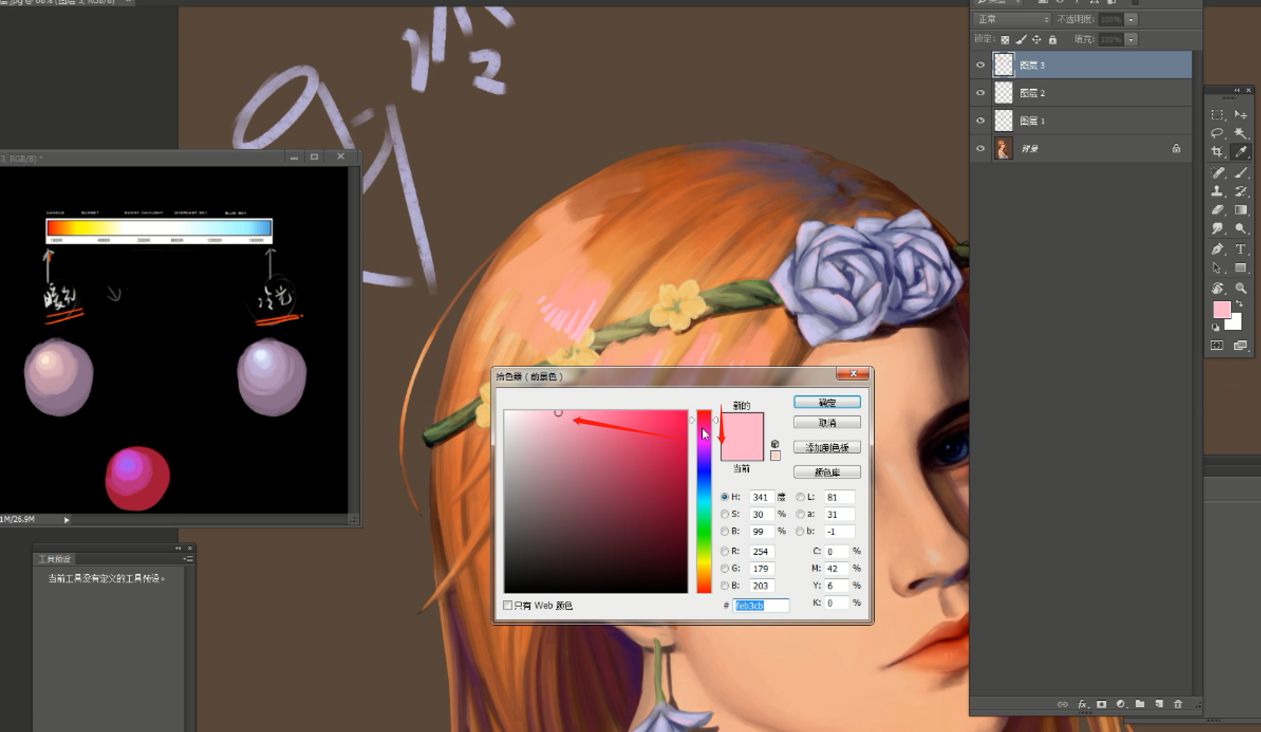
Task: Create a new layer via panel icon
Action: (1159, 704)
